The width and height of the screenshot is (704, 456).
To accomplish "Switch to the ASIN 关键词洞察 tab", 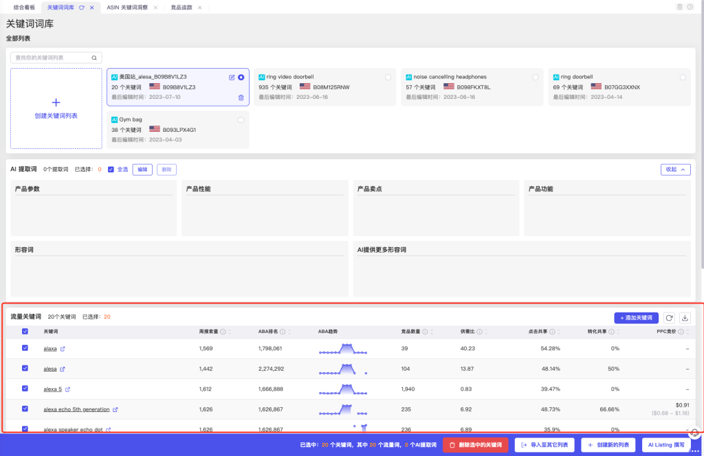I will click(127, 8).
